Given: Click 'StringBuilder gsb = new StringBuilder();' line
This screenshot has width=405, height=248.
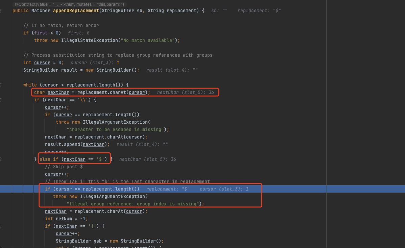Looking at the screenshot, I should (x=110, y=241).
